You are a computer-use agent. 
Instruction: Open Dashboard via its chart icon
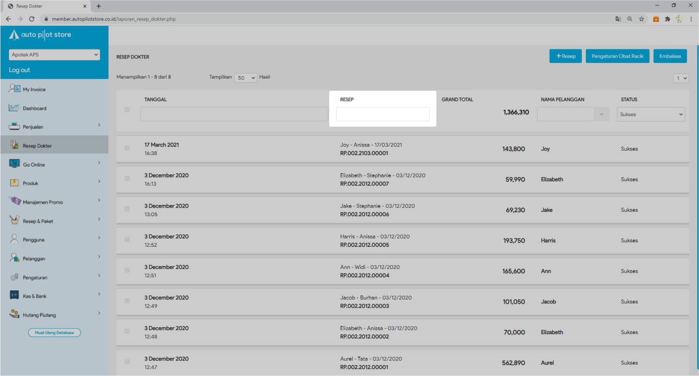(x=14, y=107)
